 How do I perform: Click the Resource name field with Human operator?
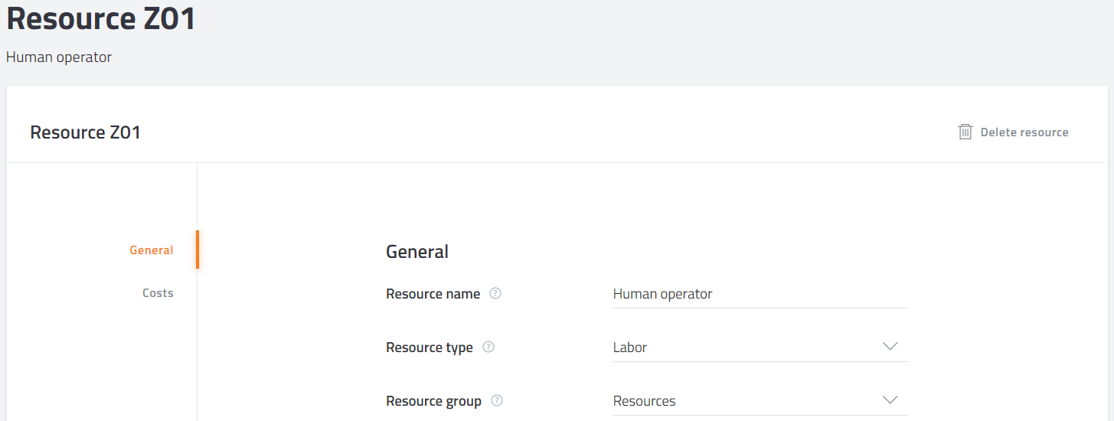760,294
